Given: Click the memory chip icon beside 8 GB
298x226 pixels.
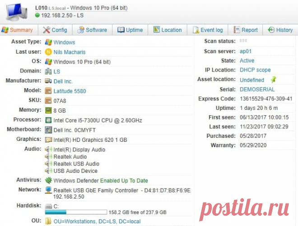Looking at the screenshot, I should (x=48, y=110).
